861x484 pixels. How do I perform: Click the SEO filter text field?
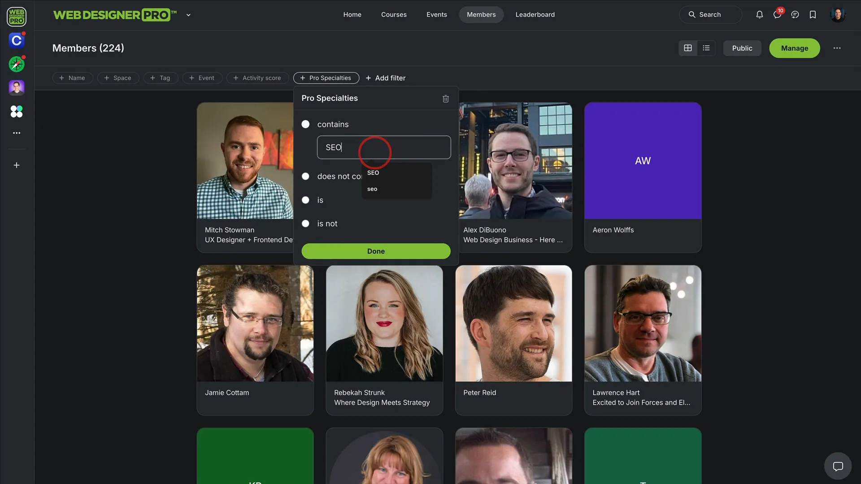click(x=384, y=147)
